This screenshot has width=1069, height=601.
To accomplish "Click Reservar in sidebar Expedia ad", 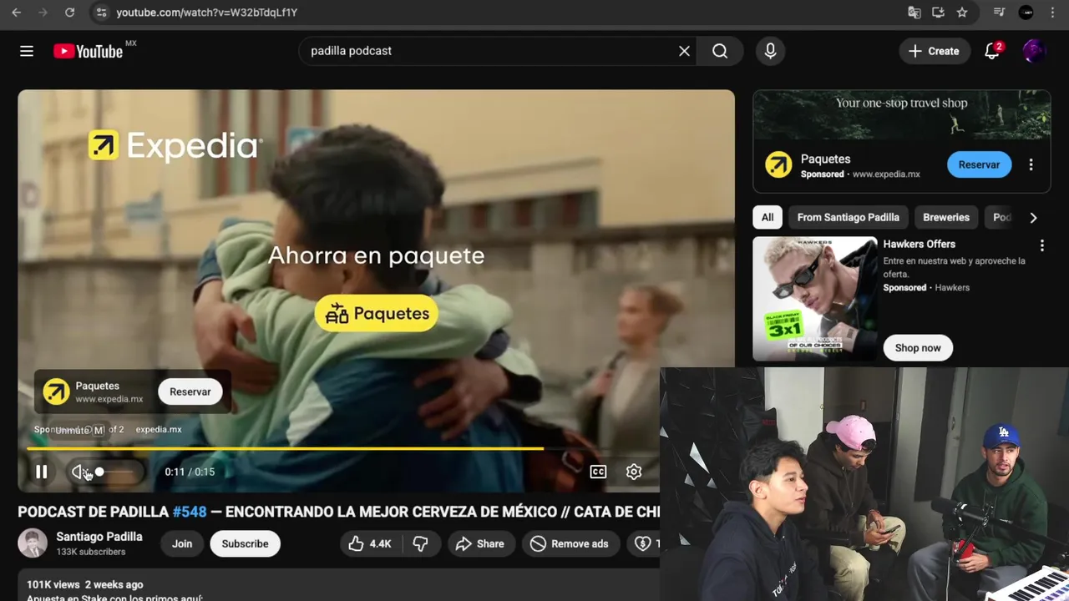I will [979, 164].
